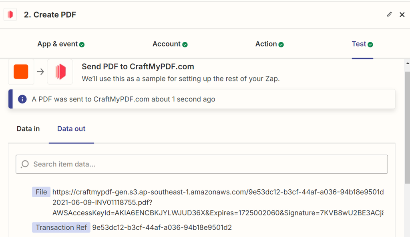This screenshot has height=237, width=410.
Task: Click the blue info icon in the notification banner
Action: 22,99
